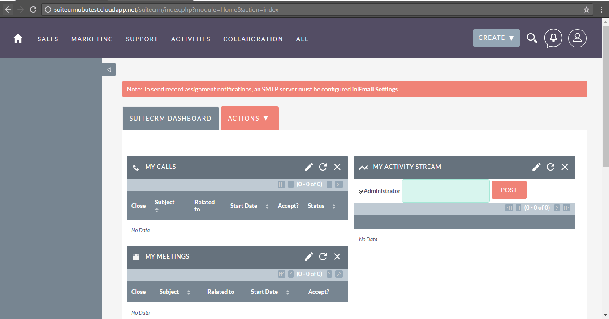Refresh the My Meetings dashlet

[x=323, y=256]
